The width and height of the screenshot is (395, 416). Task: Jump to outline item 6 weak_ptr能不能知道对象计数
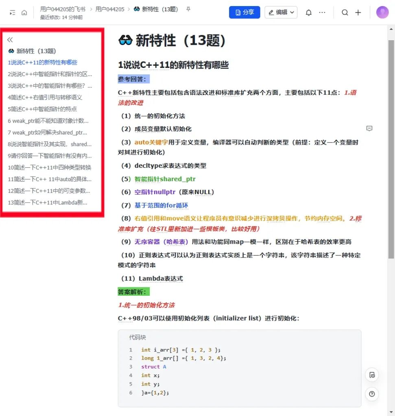click(48, 121)
